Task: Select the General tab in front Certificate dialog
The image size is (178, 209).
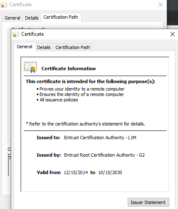Action: point(25,47)
